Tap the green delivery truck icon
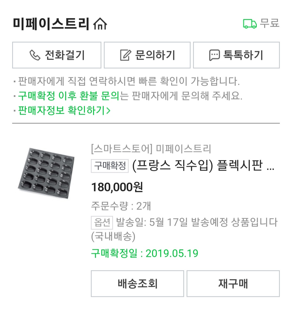 point(250,24)
